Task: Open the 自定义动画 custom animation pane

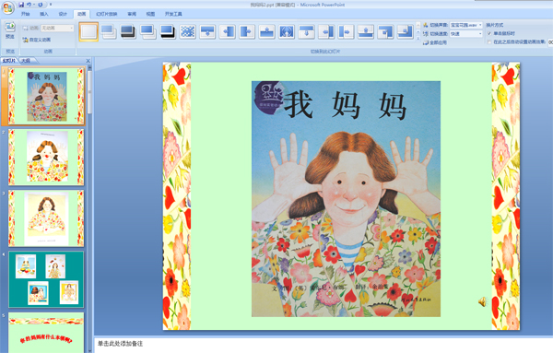Action: click(37, 40)
